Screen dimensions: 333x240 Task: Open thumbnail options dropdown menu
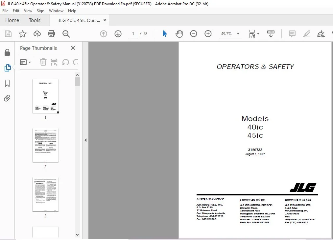[x=25, y=62]
